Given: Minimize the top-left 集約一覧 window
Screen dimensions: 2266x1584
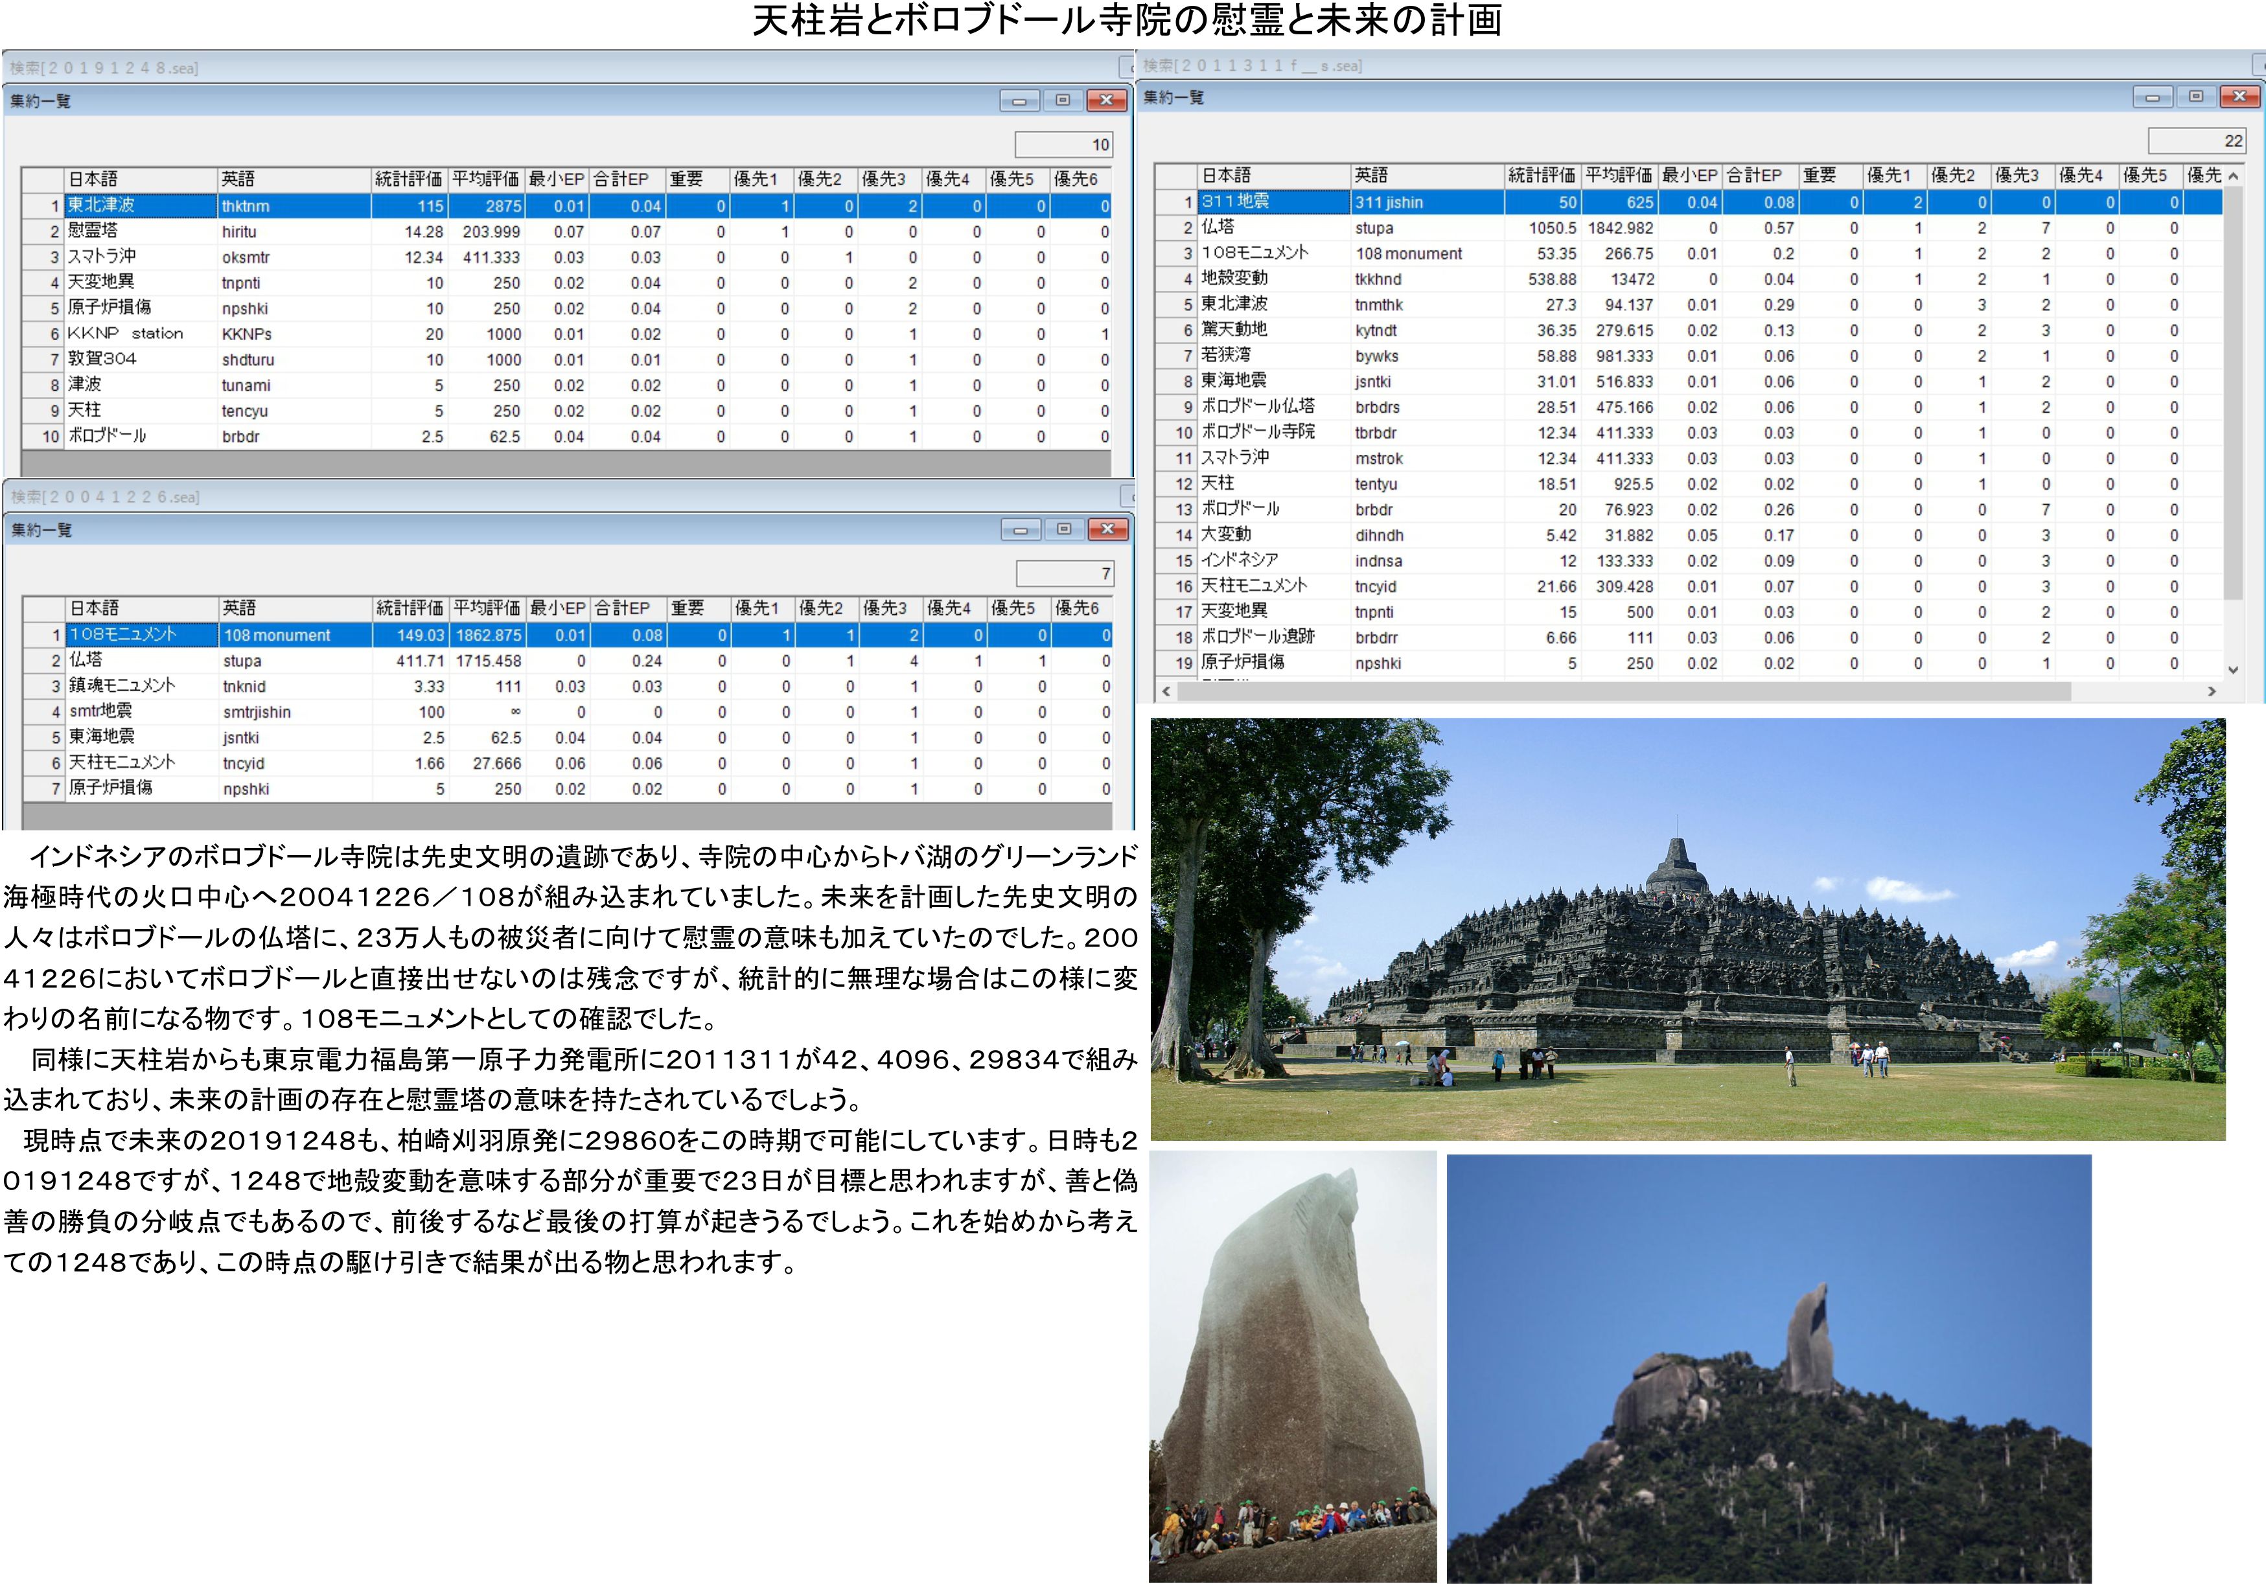Looking at the screenshot, I should coord(1019,100).
